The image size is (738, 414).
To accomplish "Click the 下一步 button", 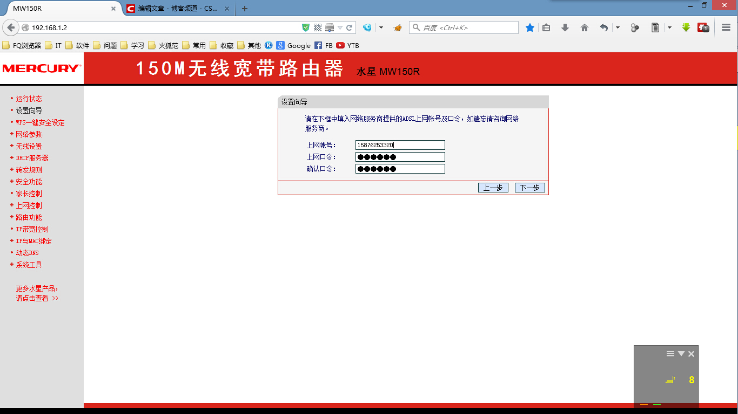I will (x=530, y=188).
